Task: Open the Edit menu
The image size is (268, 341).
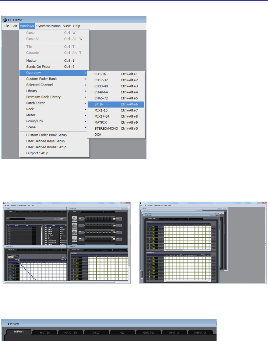Action: tap(14, 26)
